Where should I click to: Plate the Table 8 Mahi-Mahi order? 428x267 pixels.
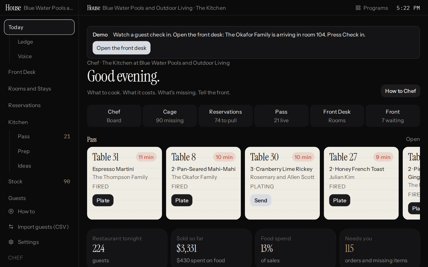[x=182, y=201]
